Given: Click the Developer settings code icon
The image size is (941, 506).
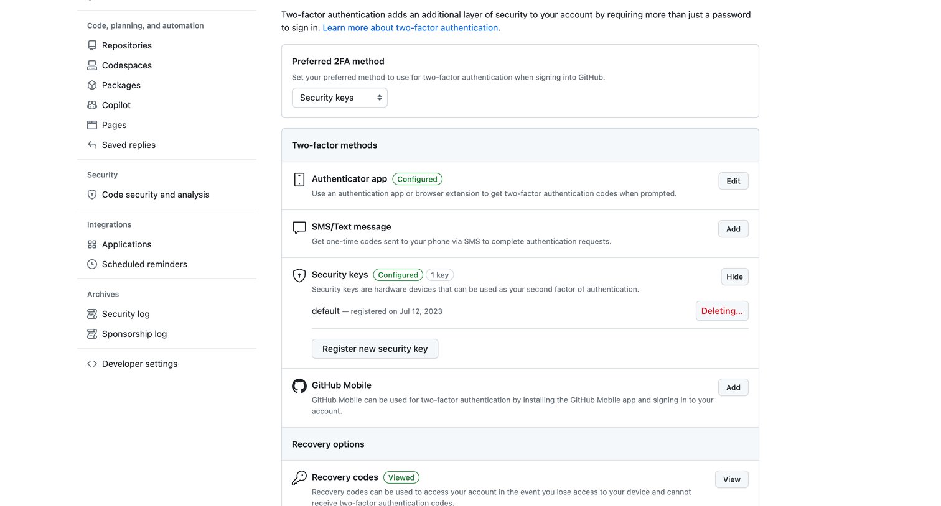Looking at the screenshot, I should [x=92, y=364].
